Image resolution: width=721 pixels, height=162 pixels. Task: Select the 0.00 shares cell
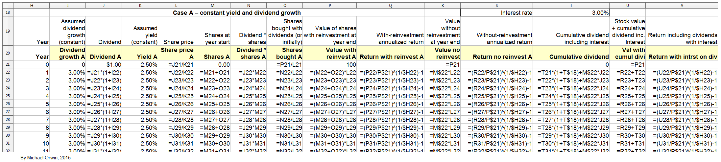pyautogui.click(x=212, y=65)
